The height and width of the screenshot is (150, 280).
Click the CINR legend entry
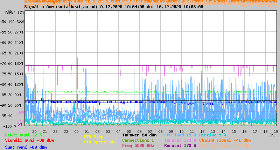click(23, 135)
